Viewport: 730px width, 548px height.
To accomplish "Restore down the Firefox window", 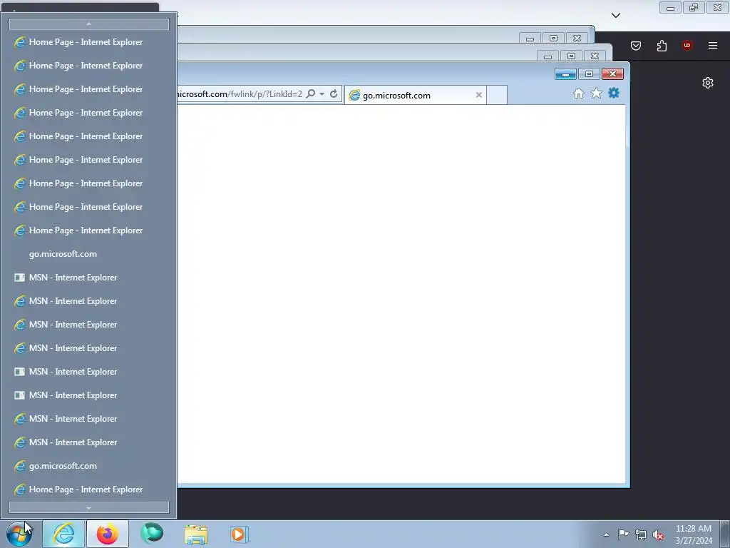I will (694, 8).
